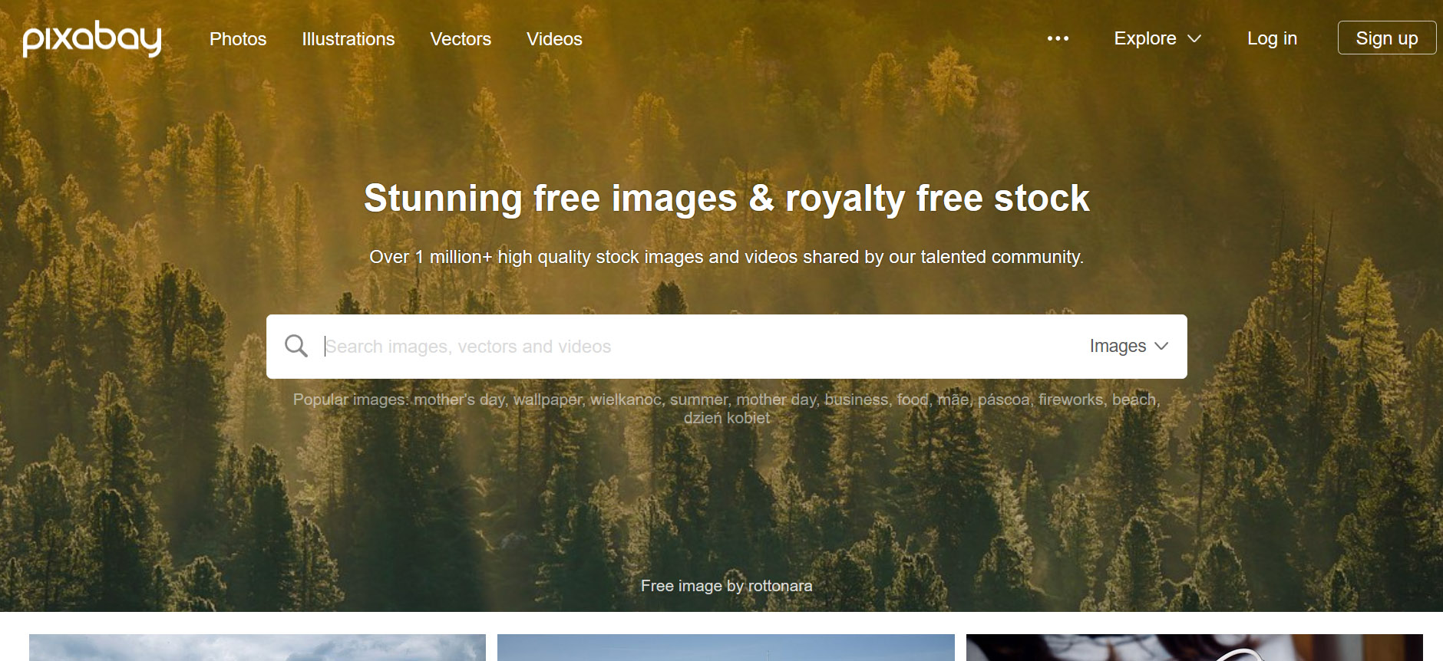
Task: Click the magnifying glass search icon
Action: tap(296, 346)
